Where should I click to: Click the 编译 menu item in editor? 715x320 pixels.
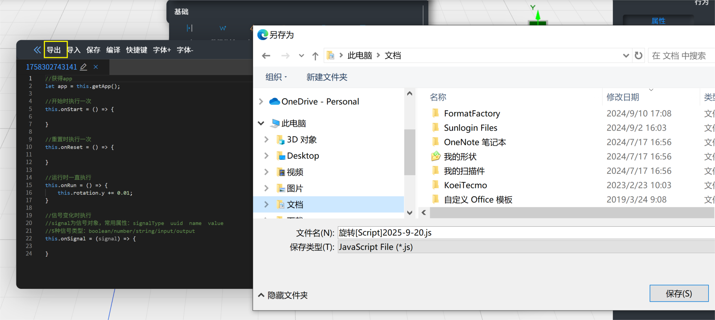[113, 50]
